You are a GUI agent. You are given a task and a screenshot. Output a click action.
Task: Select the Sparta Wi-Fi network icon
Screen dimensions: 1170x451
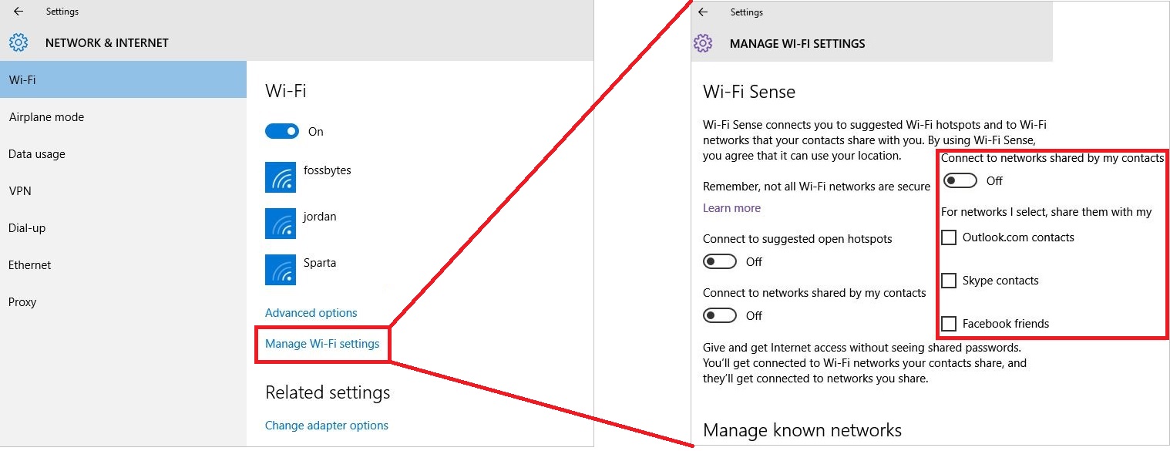[281, 269]
